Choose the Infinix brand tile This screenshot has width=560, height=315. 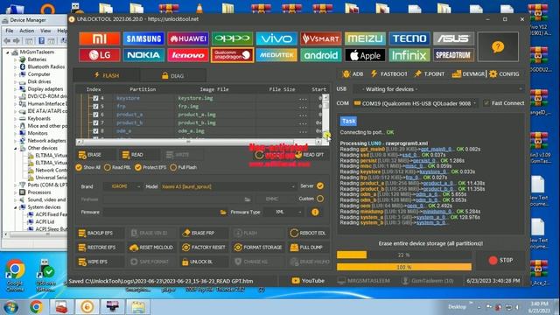click(x=409, y=55)
